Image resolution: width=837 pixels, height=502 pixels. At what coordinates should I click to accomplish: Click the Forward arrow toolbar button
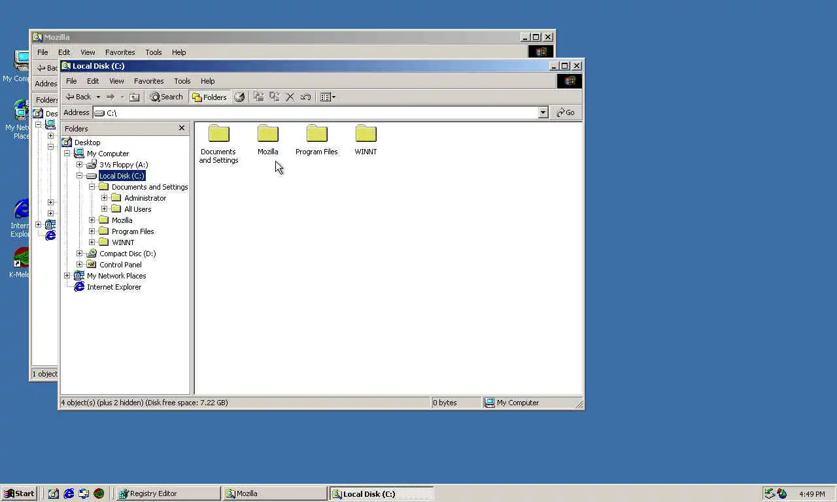(x=110, y=97)
